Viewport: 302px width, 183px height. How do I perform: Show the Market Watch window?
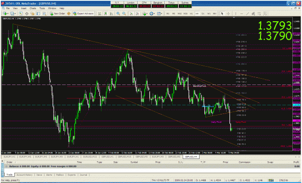pyautogui.click(x=21, y=14)
